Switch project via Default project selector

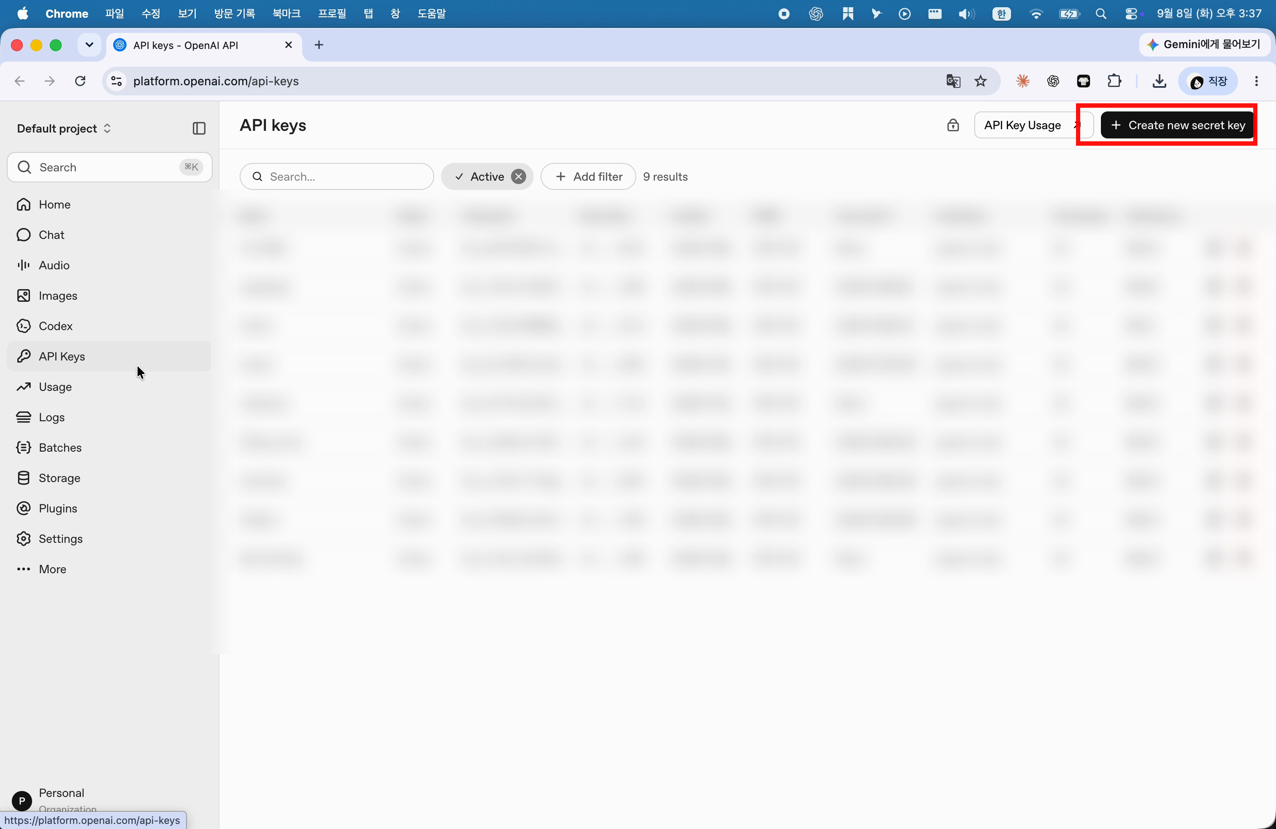(x=64, y=128)
